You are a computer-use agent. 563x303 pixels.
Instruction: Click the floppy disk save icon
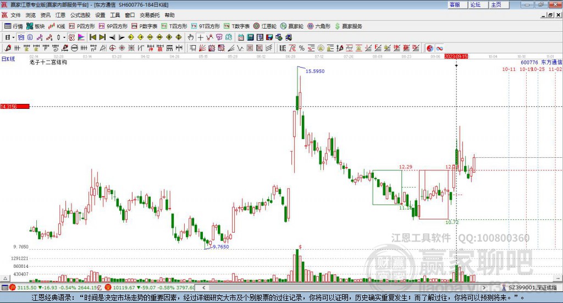point(269,37)
